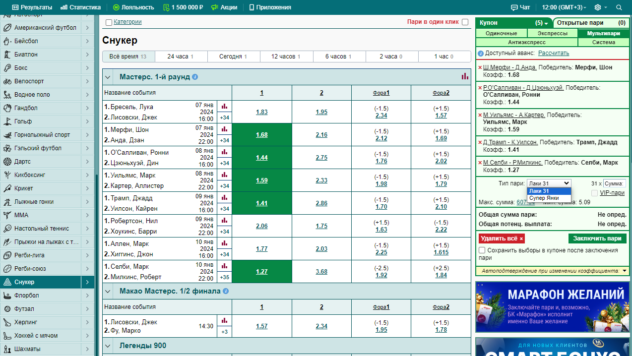Click the Чат speech bubble icon
The image size is (632, 356).
click(x=514, y=7)
